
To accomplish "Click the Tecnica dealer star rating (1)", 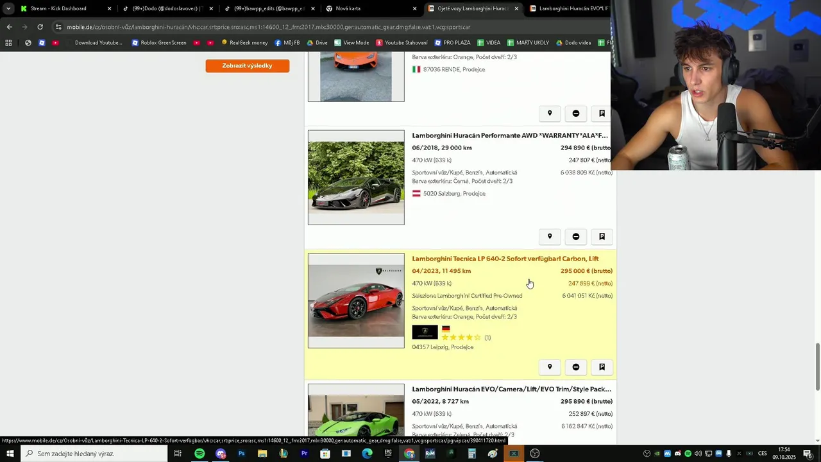I will pos(466,338).
